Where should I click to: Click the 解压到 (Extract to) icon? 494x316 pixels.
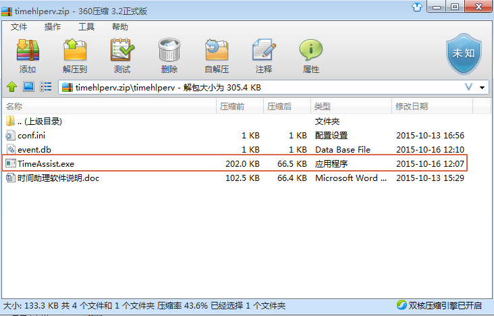(75, 49)
